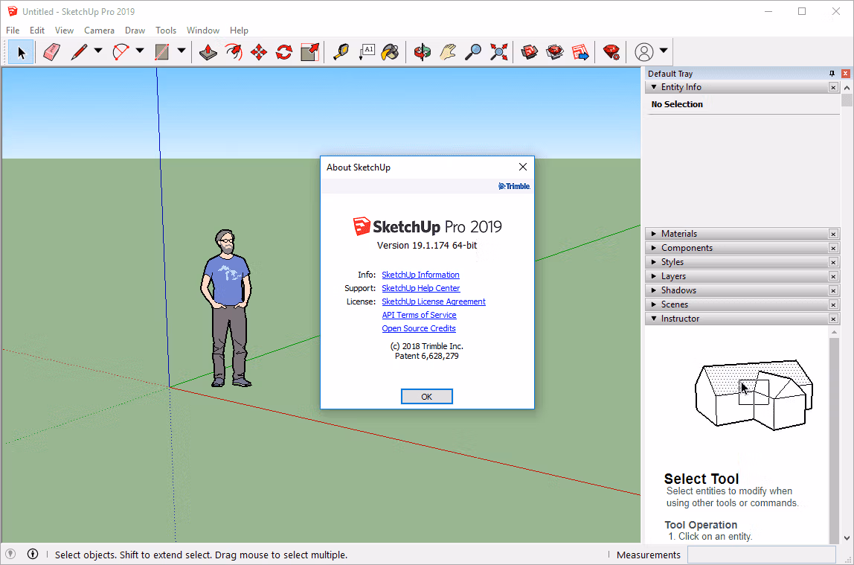Open the Camera menu
The width and height of the screenshot is (854, 565).
[x=99, y=31]
